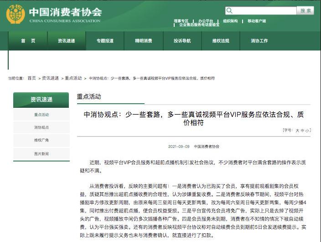The image size is (321, 242).
Task: Click the 办公平台 link in header
Action: point(206,21)
